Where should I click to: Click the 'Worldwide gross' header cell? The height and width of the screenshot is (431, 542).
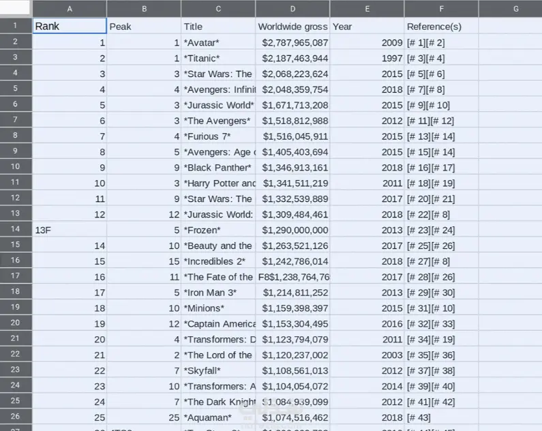[292, 27]
